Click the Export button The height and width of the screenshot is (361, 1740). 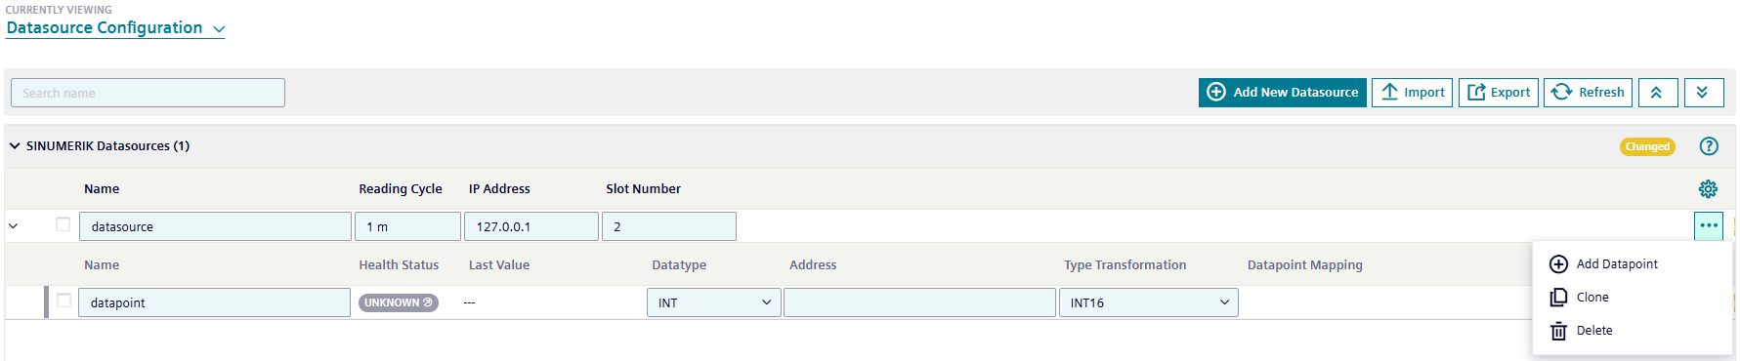pyautogui.click(x=1499, y=93)
